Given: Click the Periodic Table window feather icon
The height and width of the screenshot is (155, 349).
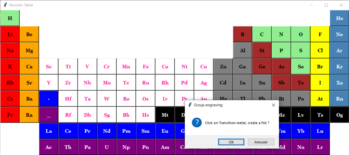Looking at the screenshot, I should tap(5, 5).
